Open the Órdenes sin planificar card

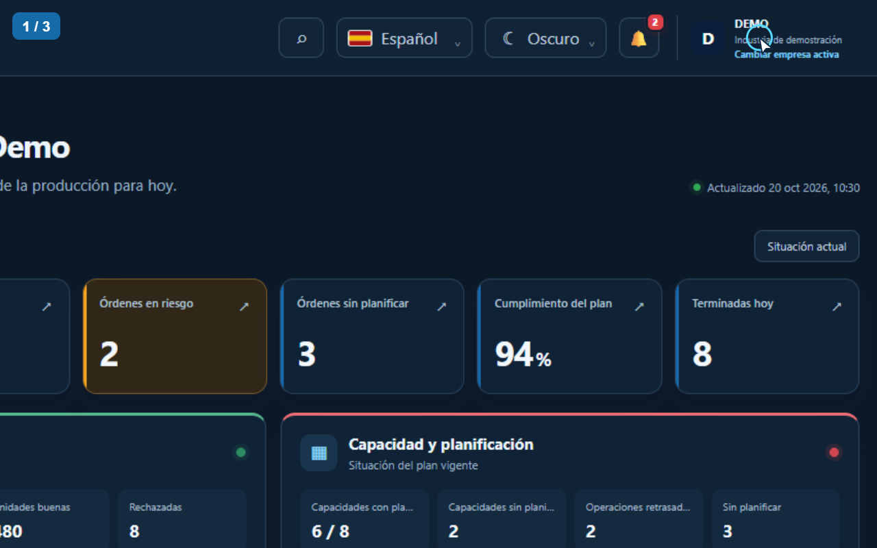click(372, 336)
